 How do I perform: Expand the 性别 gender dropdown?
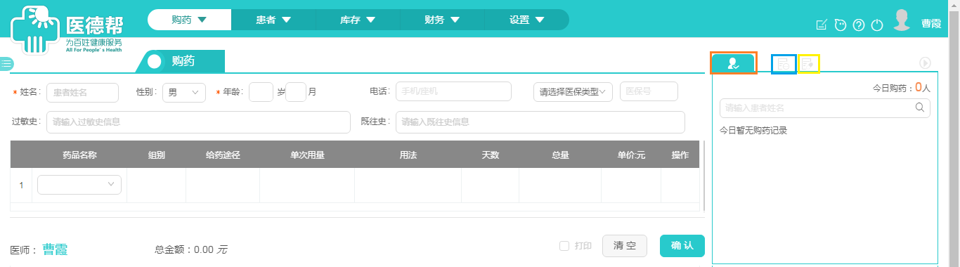pyautogui.click(x=183, y=92)
